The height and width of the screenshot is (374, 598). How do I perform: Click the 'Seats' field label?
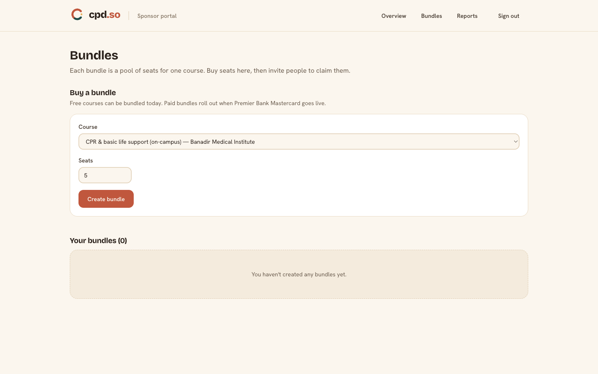[x=86, y=160]
